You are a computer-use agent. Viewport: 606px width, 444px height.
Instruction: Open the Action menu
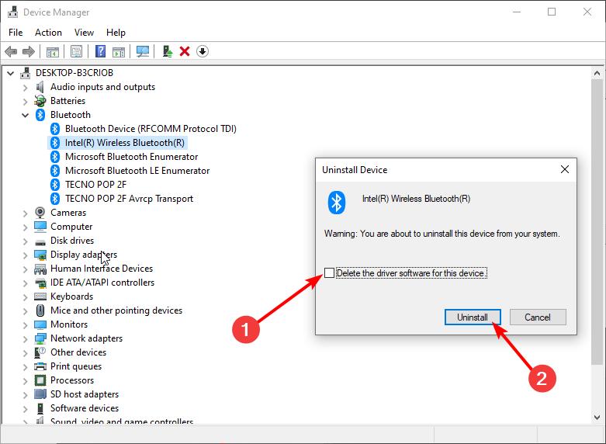pos(48,33)
